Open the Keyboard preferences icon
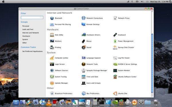This screenshot has width=172, height=107. click(x=115, y=35)
